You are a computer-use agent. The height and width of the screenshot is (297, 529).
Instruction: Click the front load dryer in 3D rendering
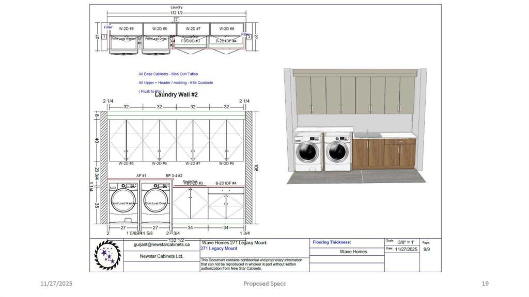[x=338, y=152]
